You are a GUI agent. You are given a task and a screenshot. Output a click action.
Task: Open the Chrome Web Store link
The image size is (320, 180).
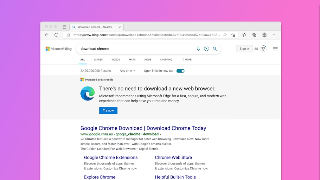173,157
